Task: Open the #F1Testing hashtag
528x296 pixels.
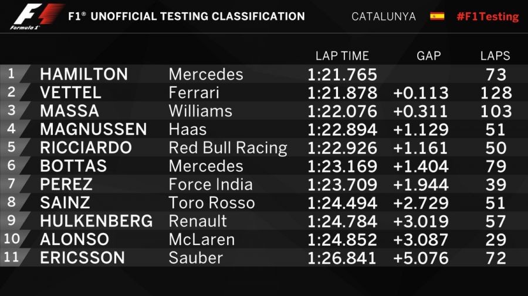Action: point(487,16)
